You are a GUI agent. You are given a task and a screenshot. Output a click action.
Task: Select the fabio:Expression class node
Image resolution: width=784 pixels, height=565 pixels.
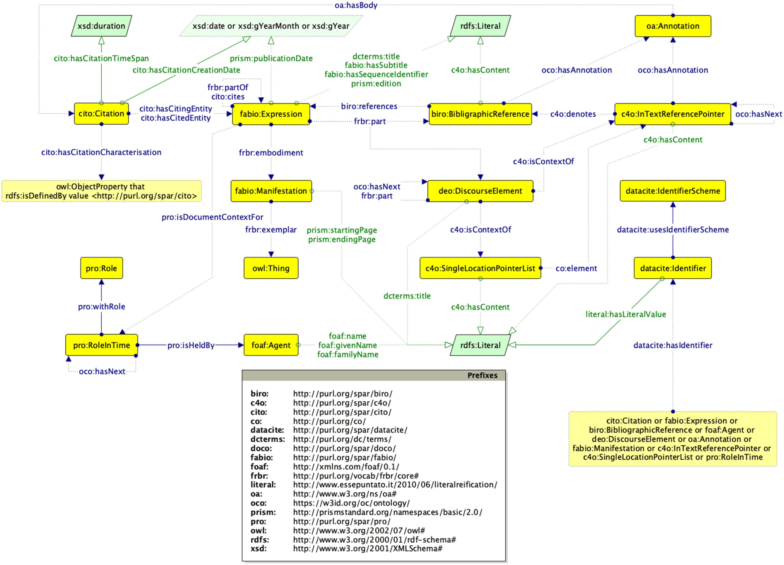pos(271,114)
